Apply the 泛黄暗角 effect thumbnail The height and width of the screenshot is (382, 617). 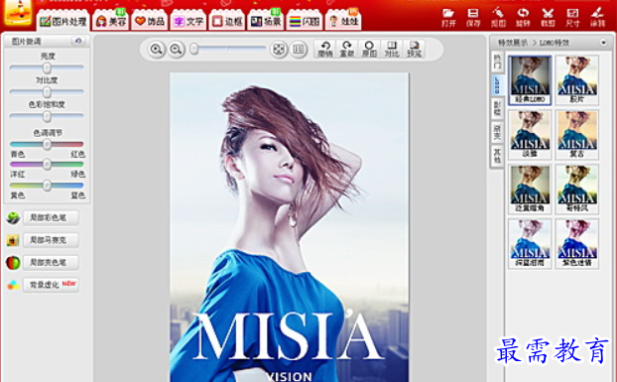click(x=530, y=190)
